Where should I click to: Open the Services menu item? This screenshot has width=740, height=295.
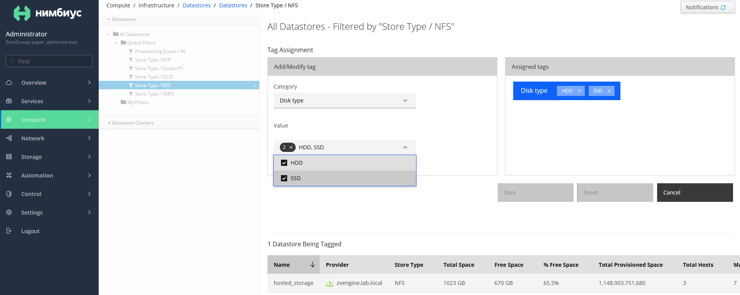(x=49, y=101)
